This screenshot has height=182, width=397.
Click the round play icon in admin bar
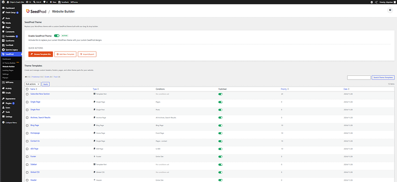[372, 2]
